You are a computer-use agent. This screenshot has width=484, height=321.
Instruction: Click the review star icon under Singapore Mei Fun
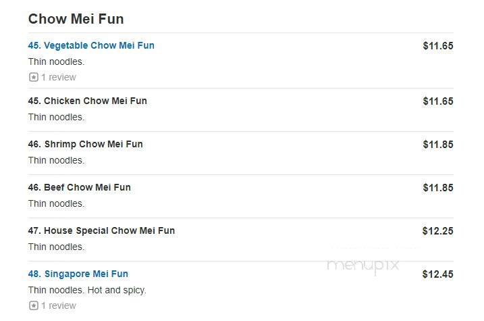[33, 305]
